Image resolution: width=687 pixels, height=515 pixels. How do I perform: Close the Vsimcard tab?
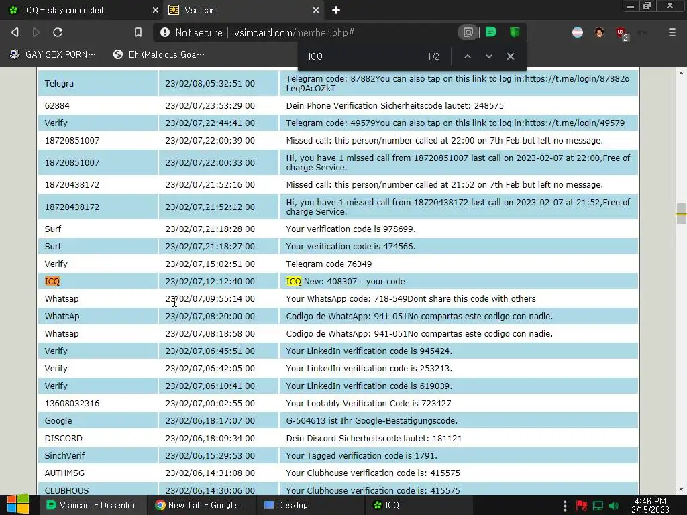coord(316,9)
